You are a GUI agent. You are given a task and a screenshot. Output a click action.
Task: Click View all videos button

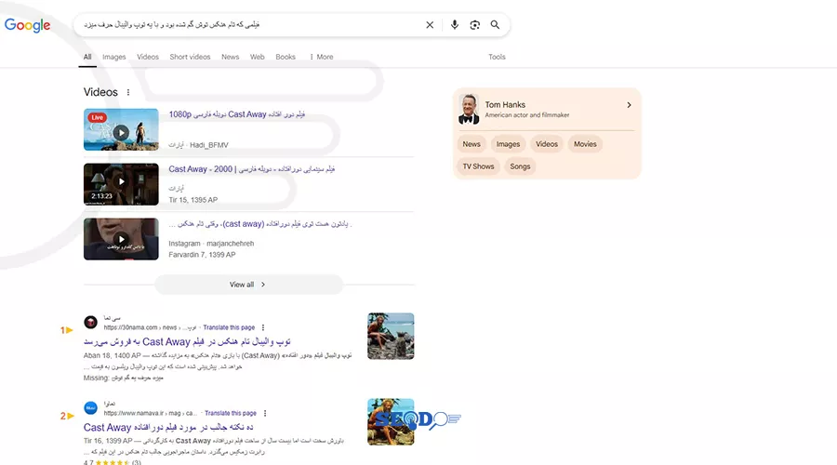(248, 285)
